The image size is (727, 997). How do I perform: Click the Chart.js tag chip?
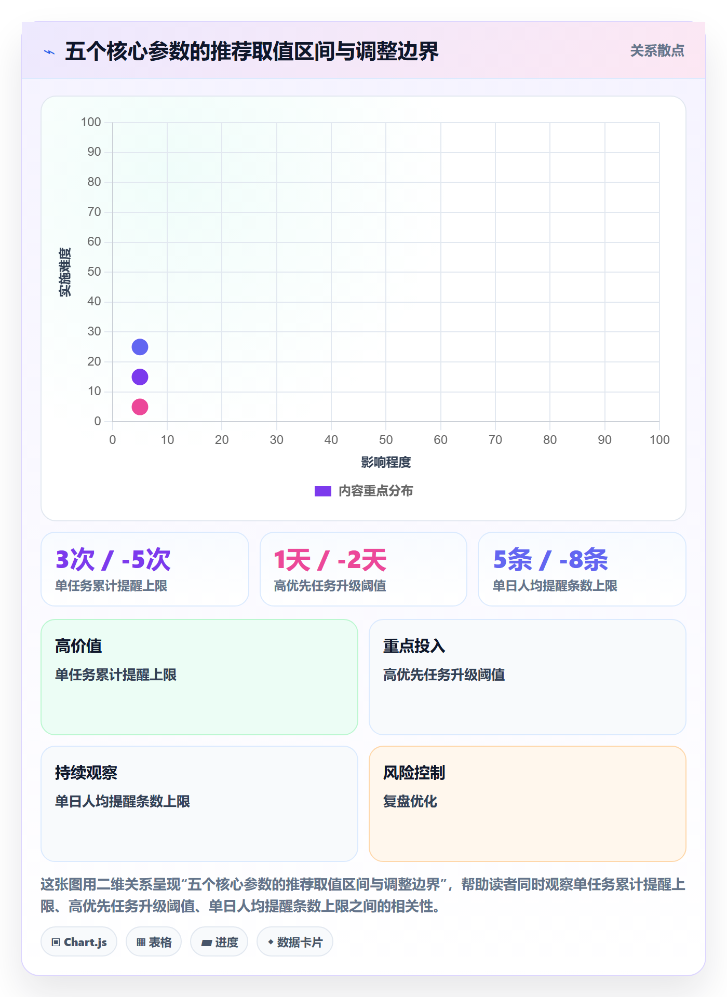(79, 942)
